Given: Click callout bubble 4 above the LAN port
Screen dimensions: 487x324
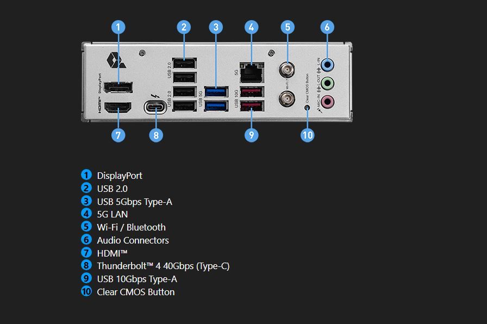Looking at the screenshot, I should coord(251,27).
